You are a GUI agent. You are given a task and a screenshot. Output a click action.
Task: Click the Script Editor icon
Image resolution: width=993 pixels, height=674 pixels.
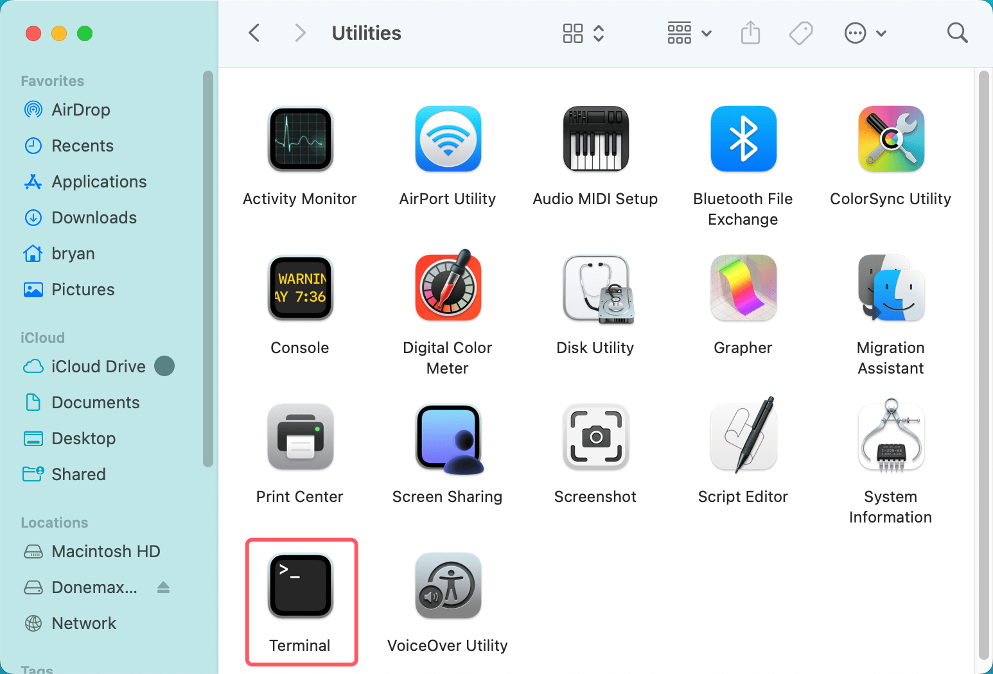(744, 435)
